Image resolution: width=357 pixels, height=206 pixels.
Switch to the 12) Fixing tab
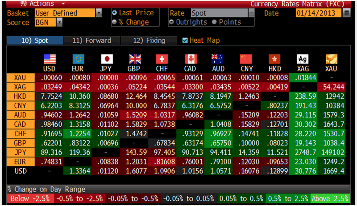(149, 40)
